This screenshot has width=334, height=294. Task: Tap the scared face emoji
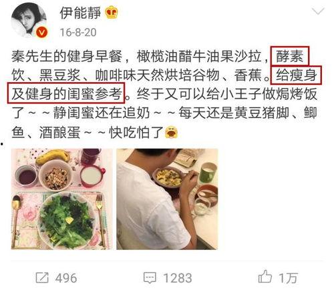172,132
